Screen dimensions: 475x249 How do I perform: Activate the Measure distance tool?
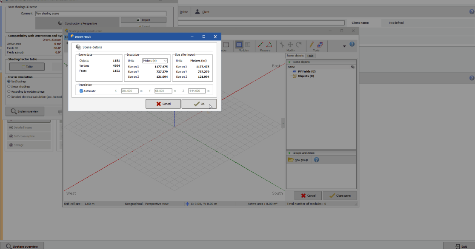(260, 45)
